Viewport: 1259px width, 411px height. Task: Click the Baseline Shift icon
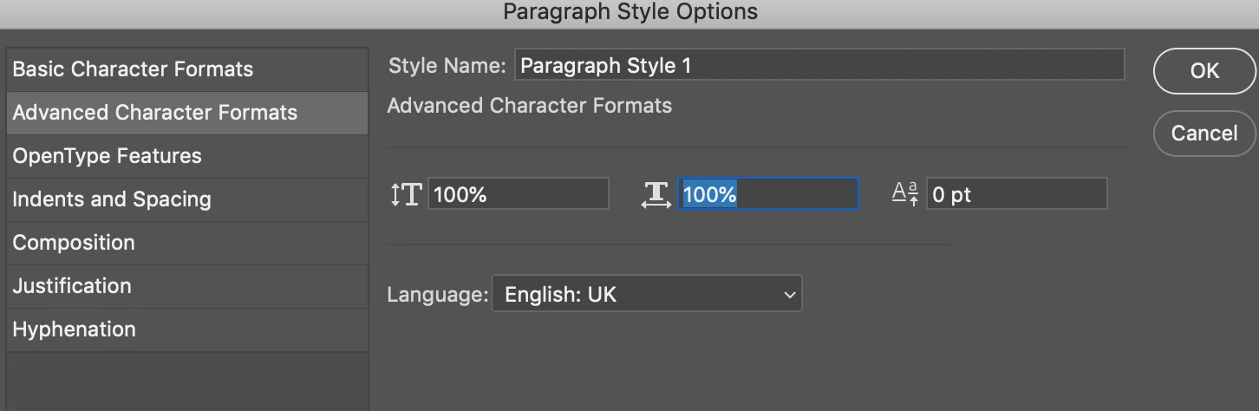tap(905, 194)
